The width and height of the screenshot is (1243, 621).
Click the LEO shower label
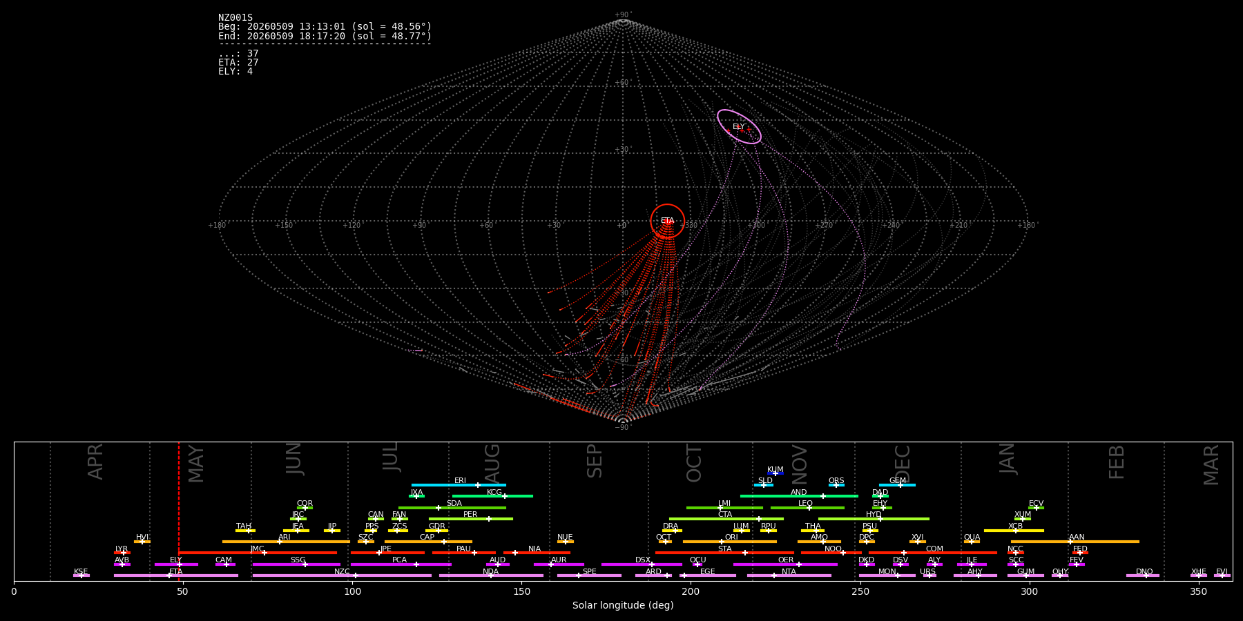point(805,504)
